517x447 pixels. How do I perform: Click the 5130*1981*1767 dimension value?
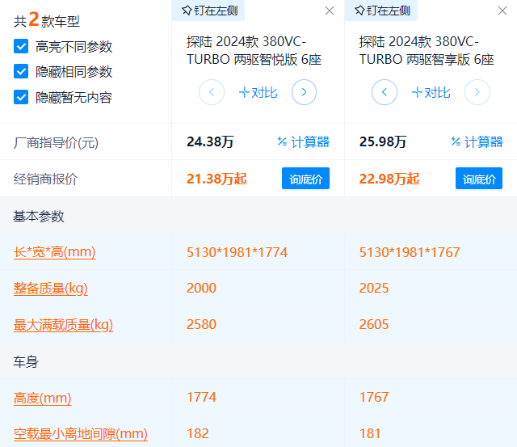[x=410, y=252]
